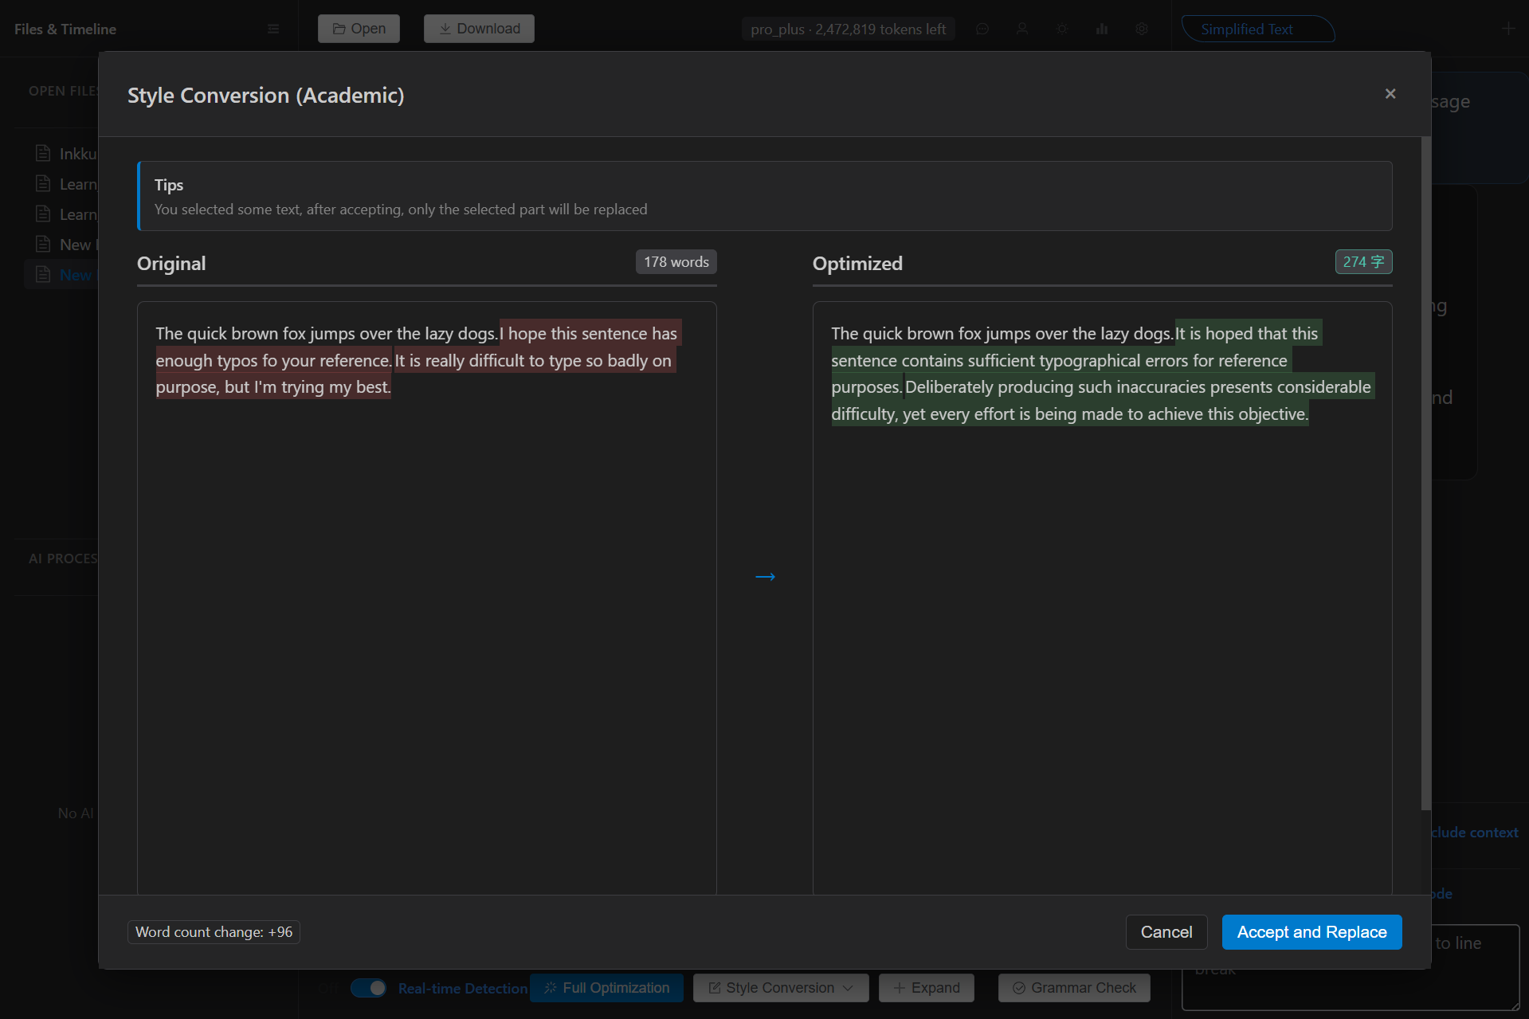Viewport: 1529px width, 1019px height.
Task: Click Accept and Replace
Action: coord(1311,931)
